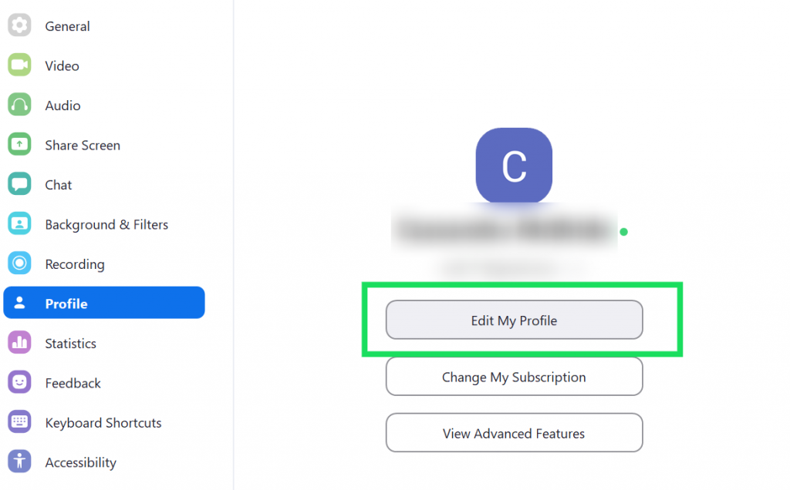Click the Share Screen icon
Viewport: 790px width, 490px height.
point(19,145)
